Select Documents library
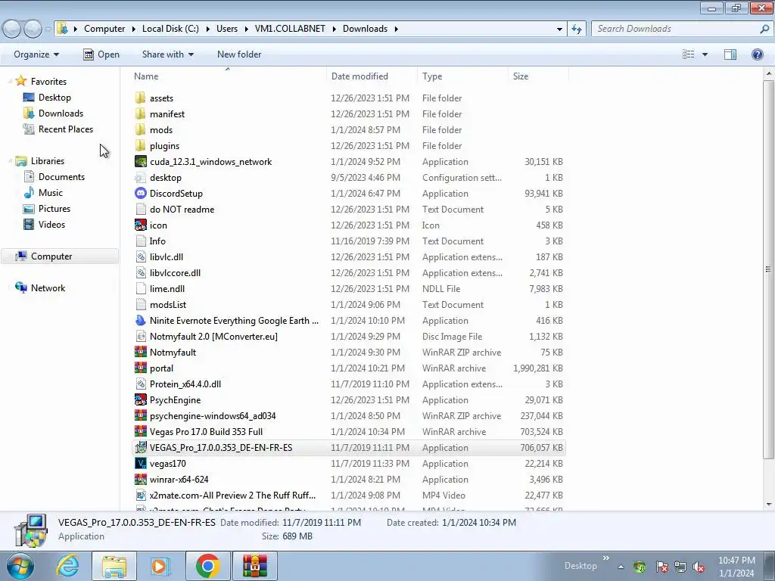This screenshot has width=775, height=581. click(61, 177)
